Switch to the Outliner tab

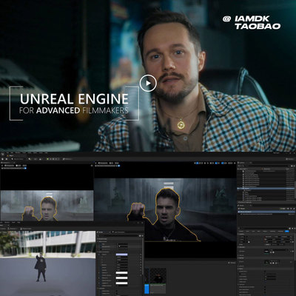coord(242,163)
